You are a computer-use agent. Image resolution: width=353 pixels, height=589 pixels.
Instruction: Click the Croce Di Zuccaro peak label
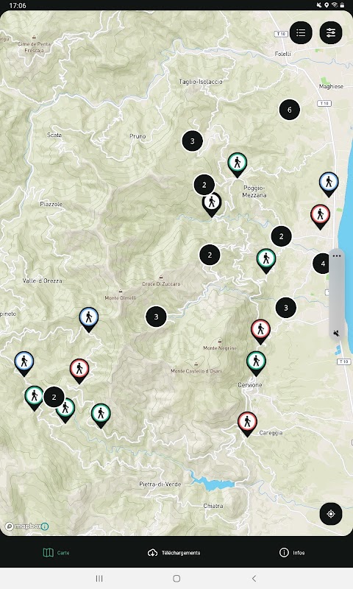[x=161, y=284]
